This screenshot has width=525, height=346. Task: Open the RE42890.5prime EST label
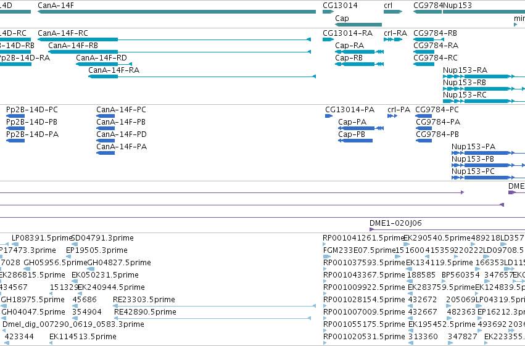pos(146,312)
